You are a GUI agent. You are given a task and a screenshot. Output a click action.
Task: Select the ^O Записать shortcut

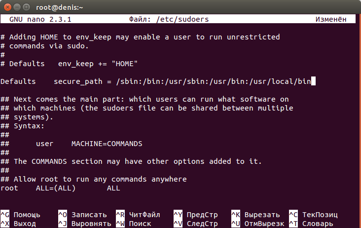pyautogui.click(x=82, y=215)
